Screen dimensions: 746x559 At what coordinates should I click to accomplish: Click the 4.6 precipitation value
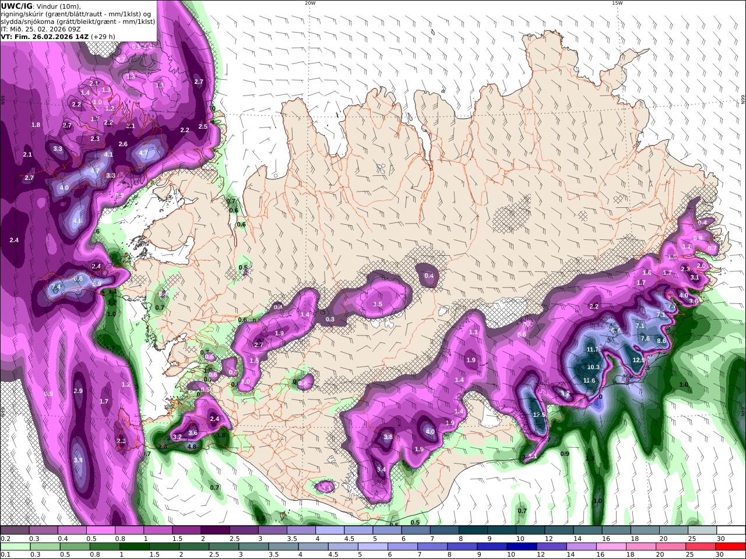coord(77,221)
